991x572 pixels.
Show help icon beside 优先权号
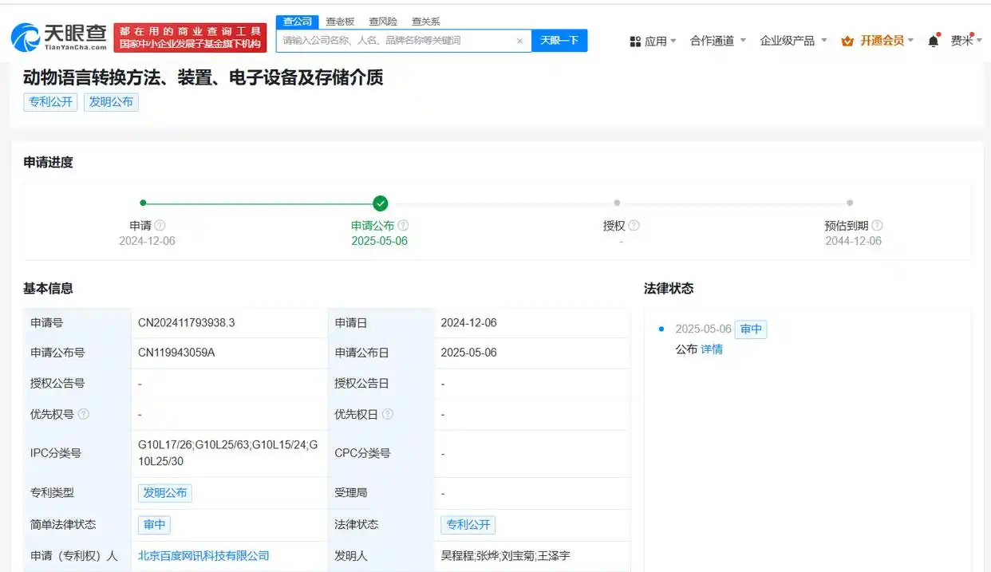(83, 414)
